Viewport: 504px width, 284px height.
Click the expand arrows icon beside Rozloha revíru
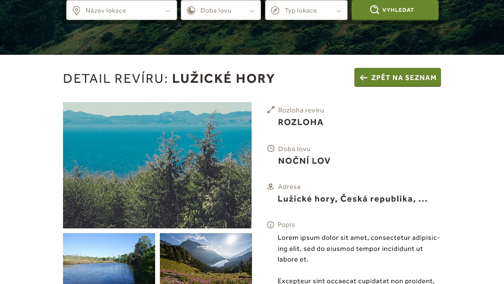[271, 110]
